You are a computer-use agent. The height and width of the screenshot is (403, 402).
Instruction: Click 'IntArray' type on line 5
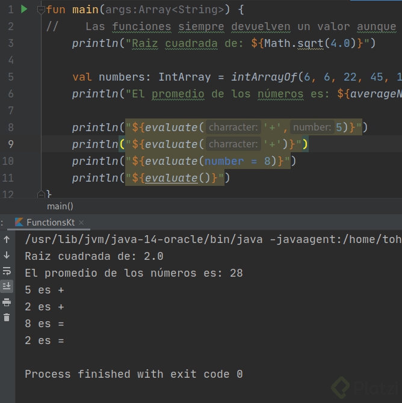pyautogui.click(x=184, y=77)
